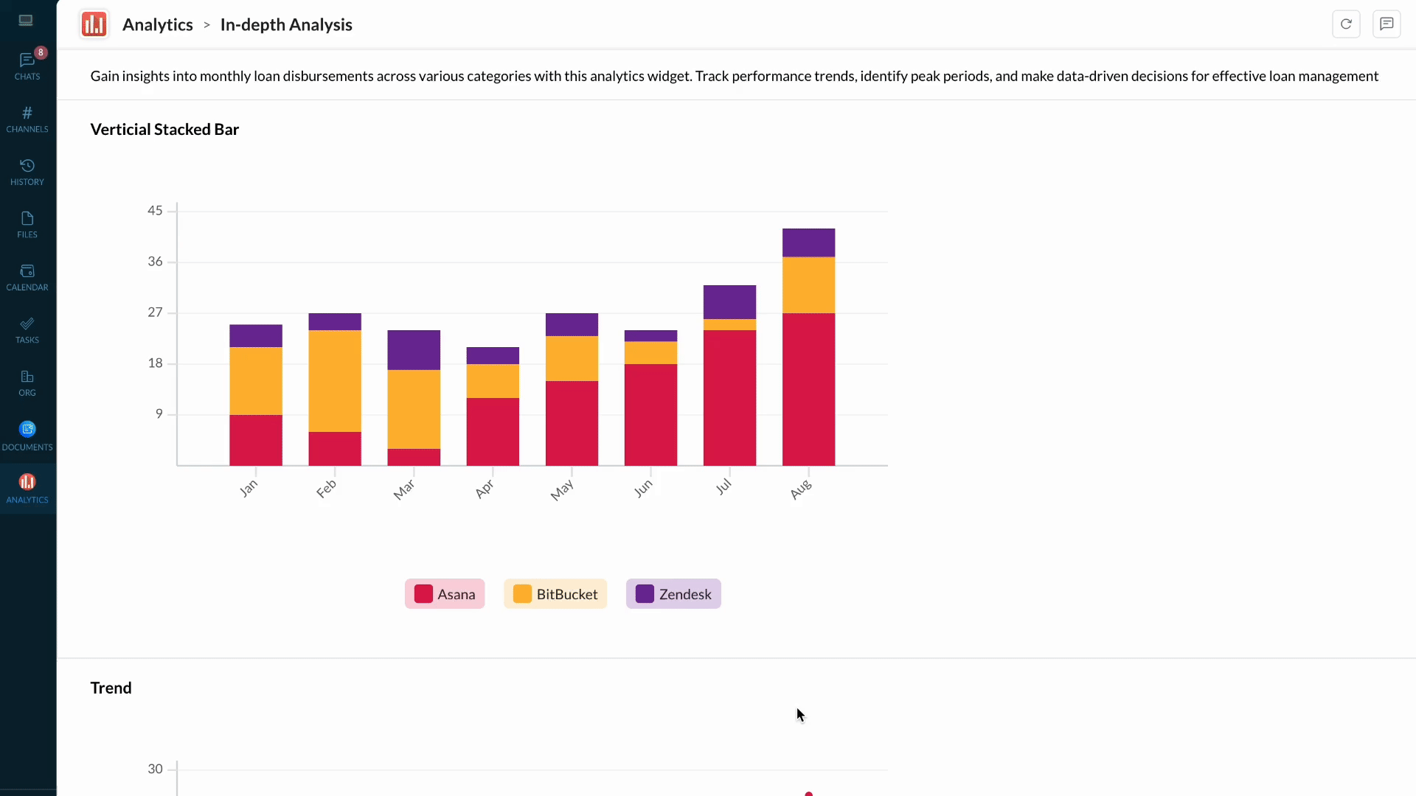Open the Calendar sidebar icon
The height and width of the screenshot is (796, 1416).
point(27,277)
